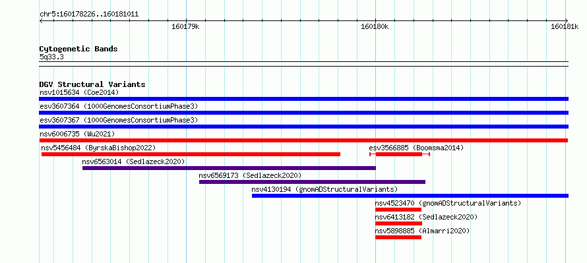Click the chr5:160178226..160181011 region label
The image size is (587, 263).
click(89, 15)
